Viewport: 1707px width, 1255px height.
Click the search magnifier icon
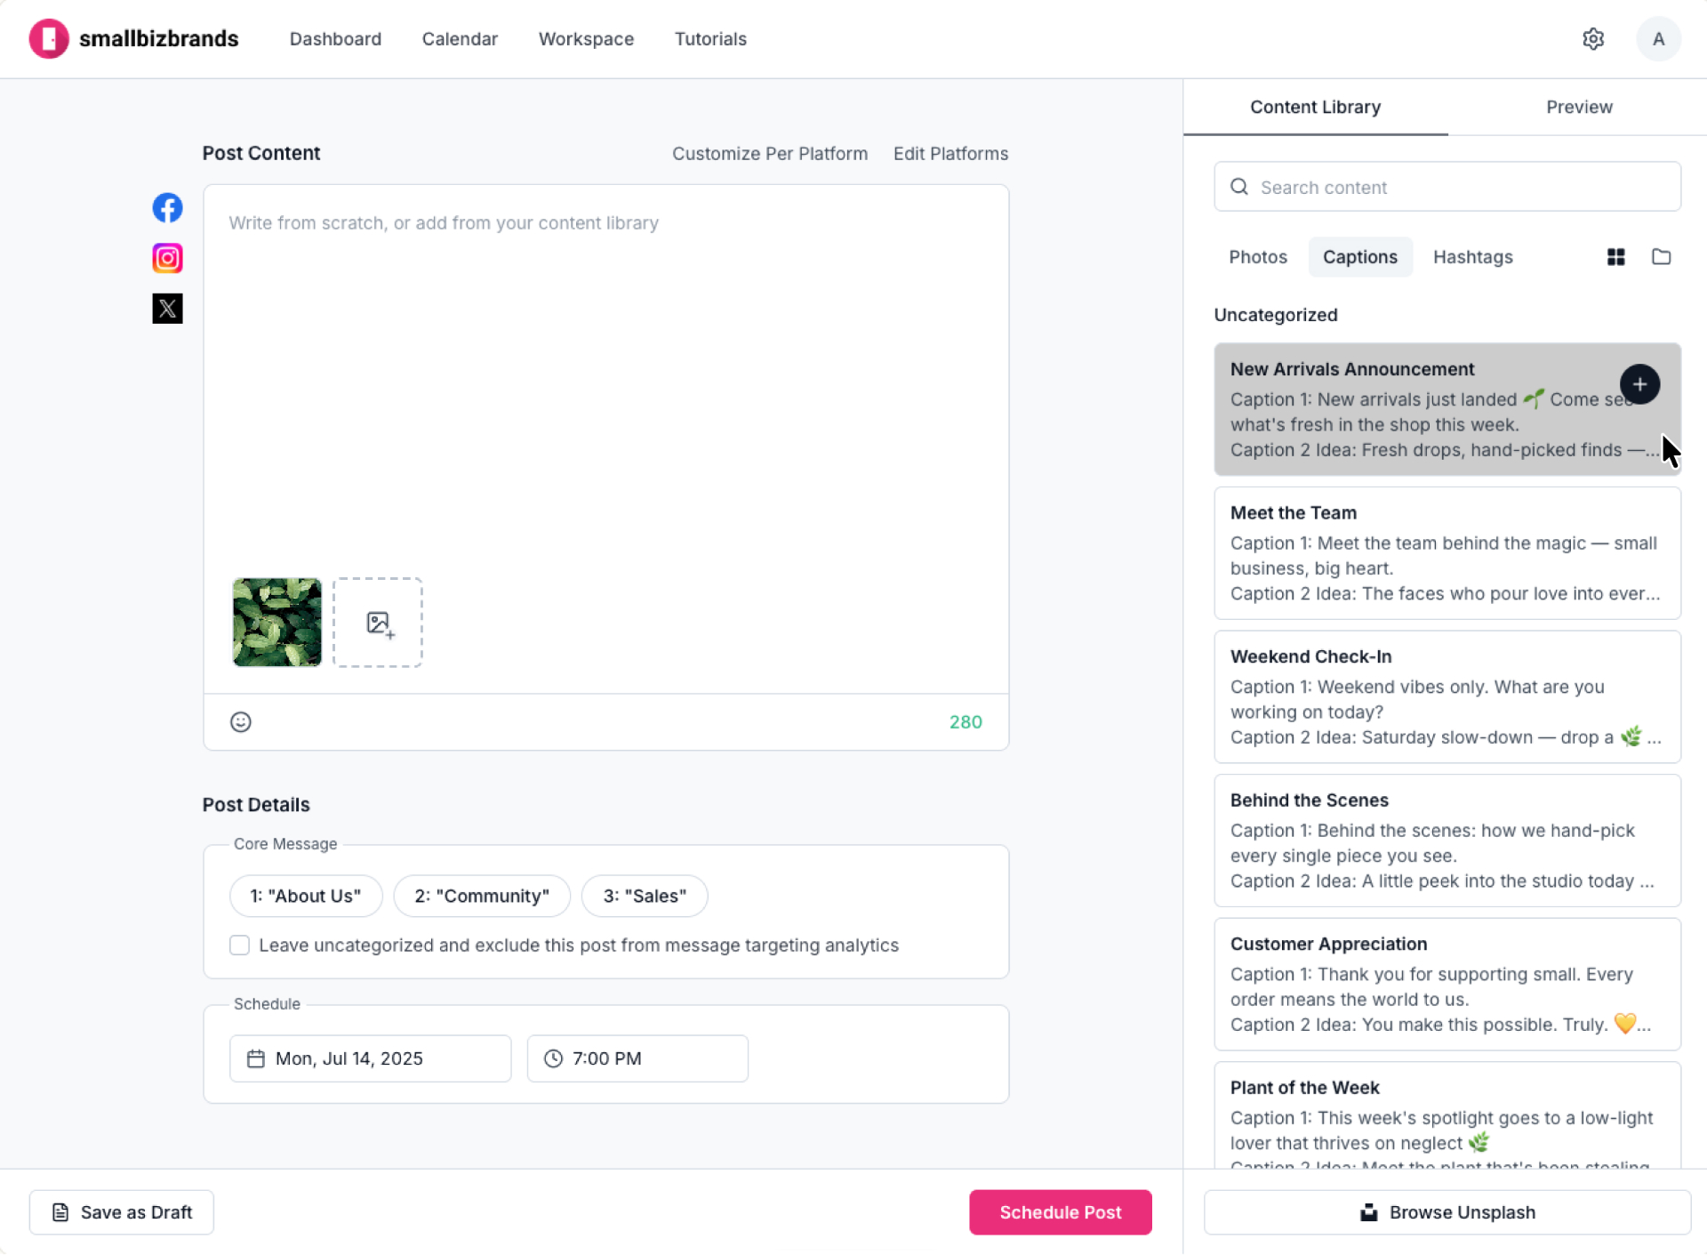tap(1238, 187)
